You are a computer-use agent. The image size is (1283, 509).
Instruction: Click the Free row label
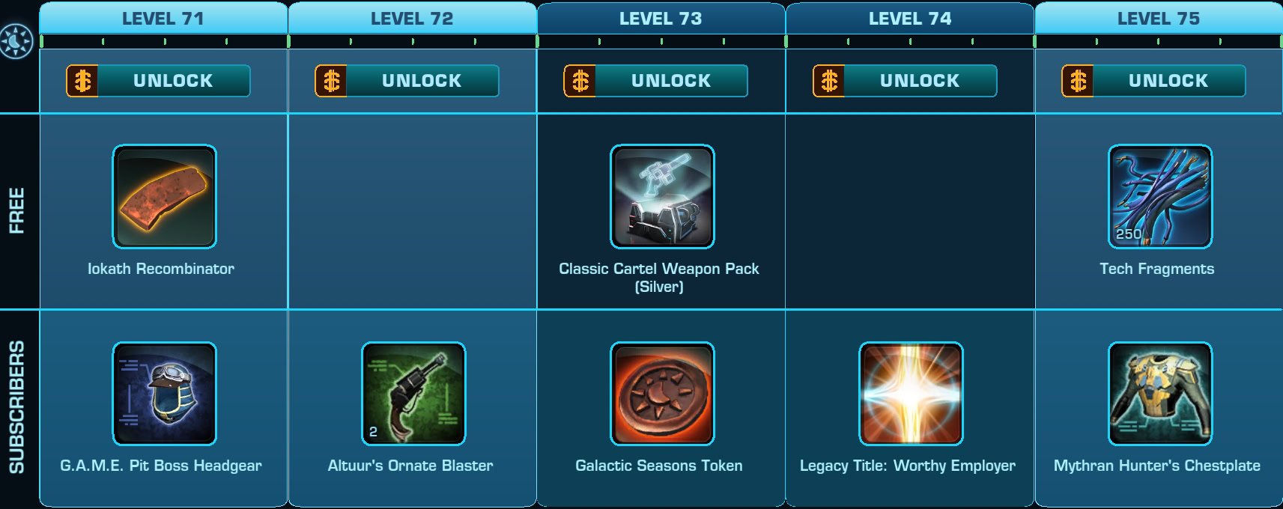point(16,210)
